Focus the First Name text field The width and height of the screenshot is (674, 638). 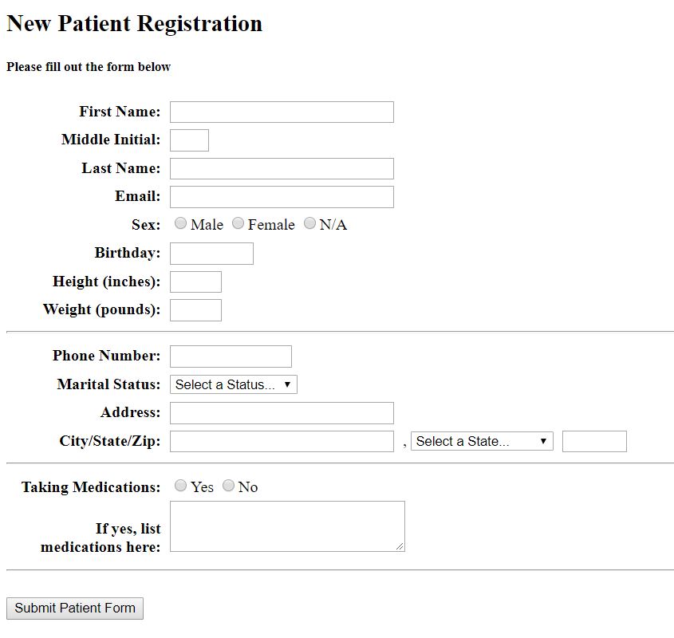click(282, 112)
